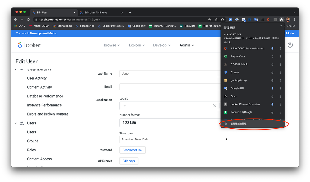Click the CORS Unblock extension entry
This screenshot has width=310, height=182.
coord(239,64)
